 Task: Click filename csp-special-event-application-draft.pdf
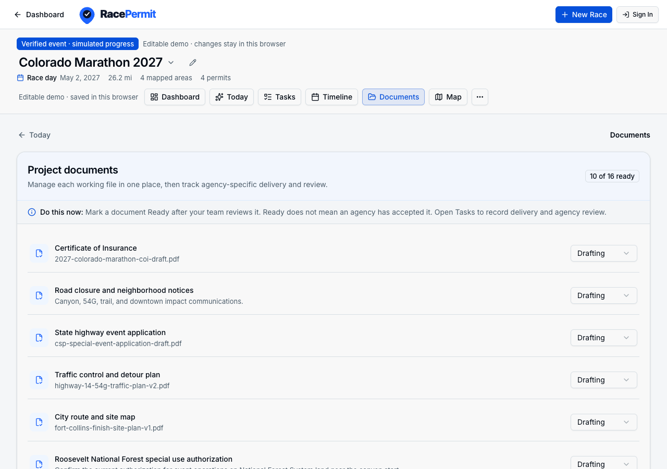(118, 343)
